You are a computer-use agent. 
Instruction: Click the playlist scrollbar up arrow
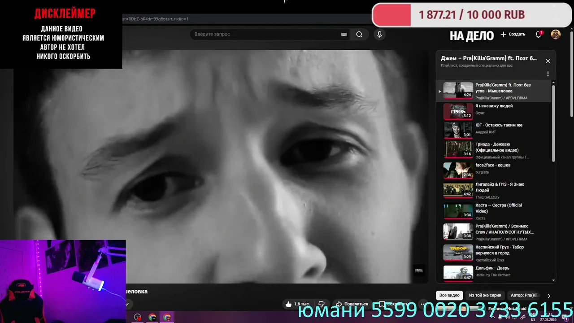click(553, 83)
